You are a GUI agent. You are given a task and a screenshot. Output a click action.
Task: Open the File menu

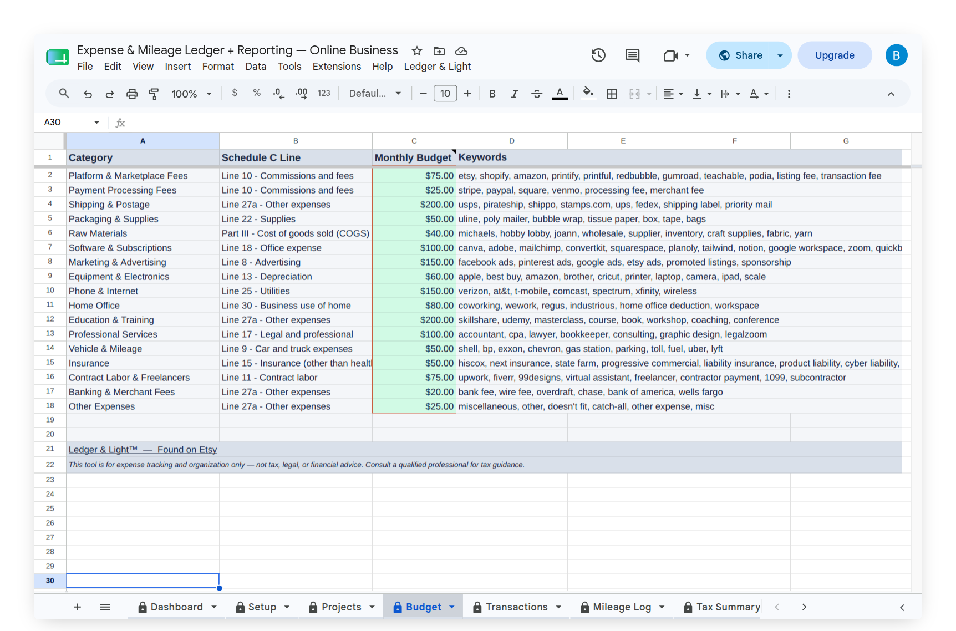pyautogui.click(x=85, y=67)
